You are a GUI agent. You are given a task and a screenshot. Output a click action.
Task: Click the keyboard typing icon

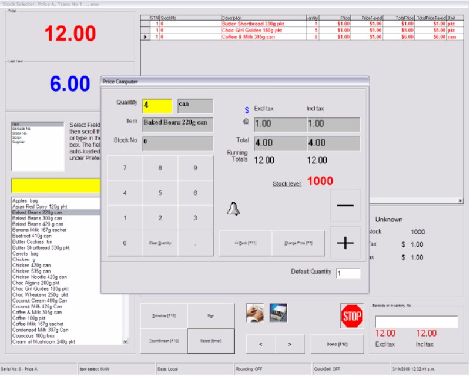click(254, 314)
